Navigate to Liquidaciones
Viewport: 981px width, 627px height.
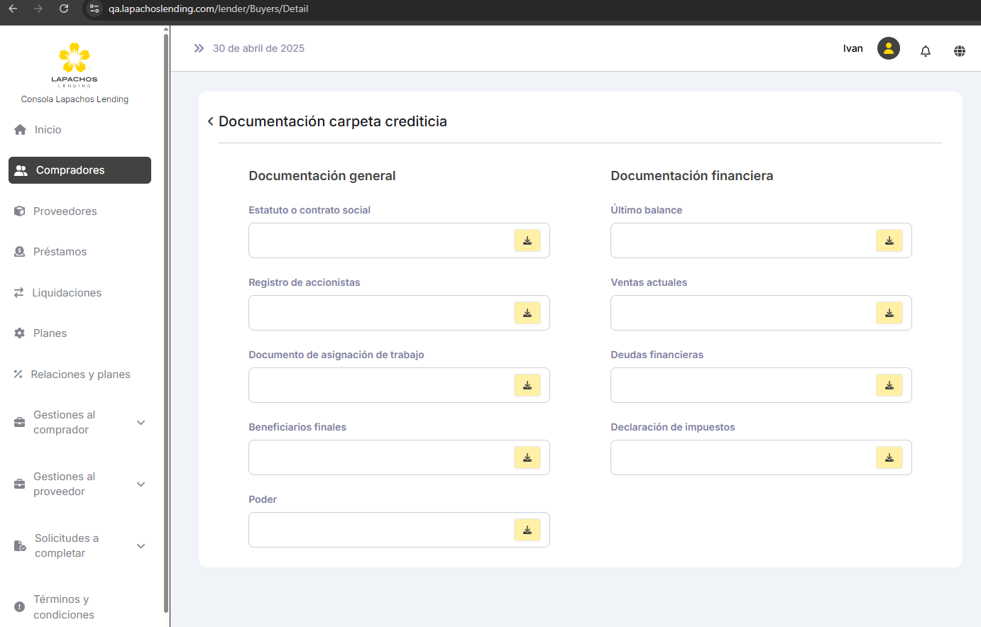67,293
